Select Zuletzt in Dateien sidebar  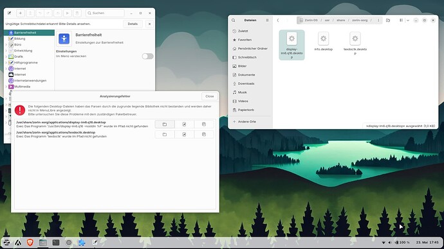click(250, 31)
